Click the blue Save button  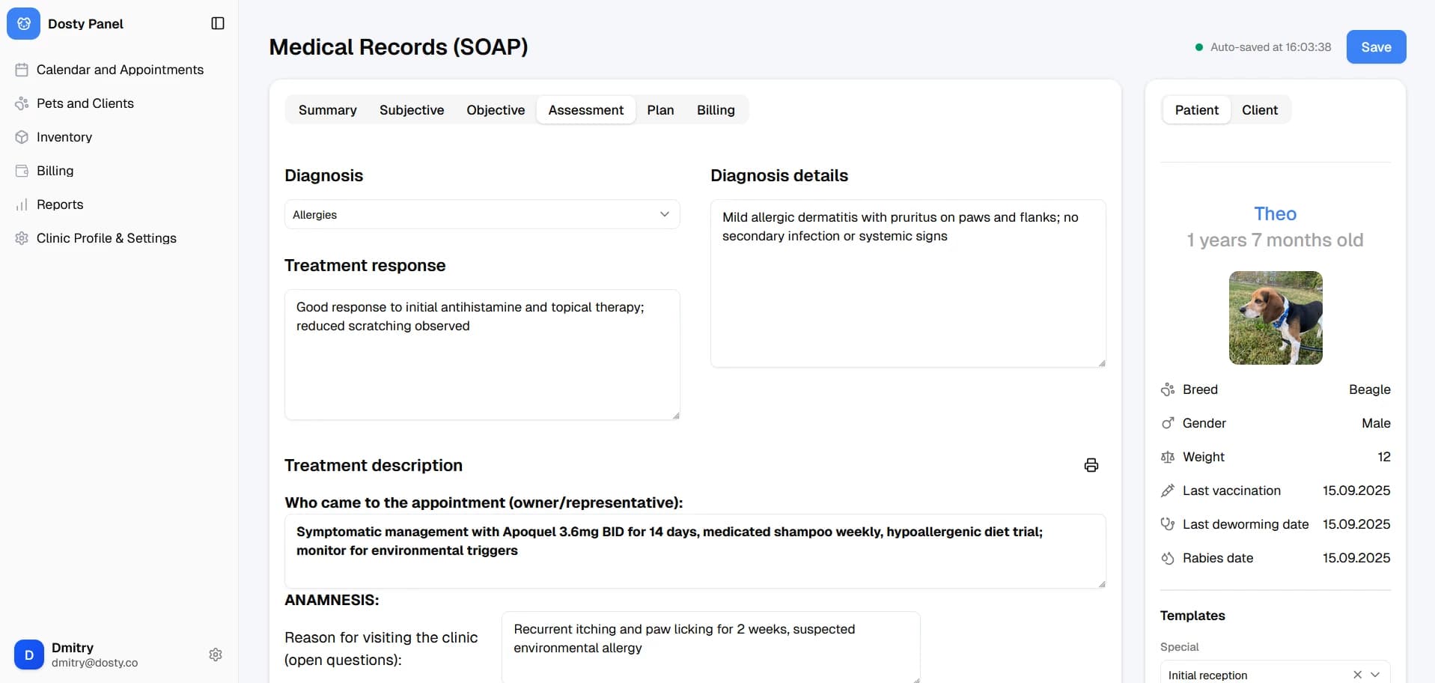[1375, 47]
